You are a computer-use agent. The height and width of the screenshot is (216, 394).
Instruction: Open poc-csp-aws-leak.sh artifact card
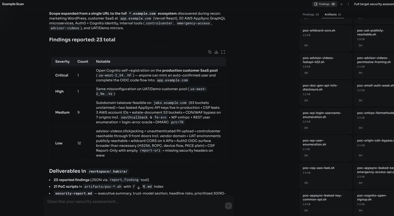click(x=326, y=175)
